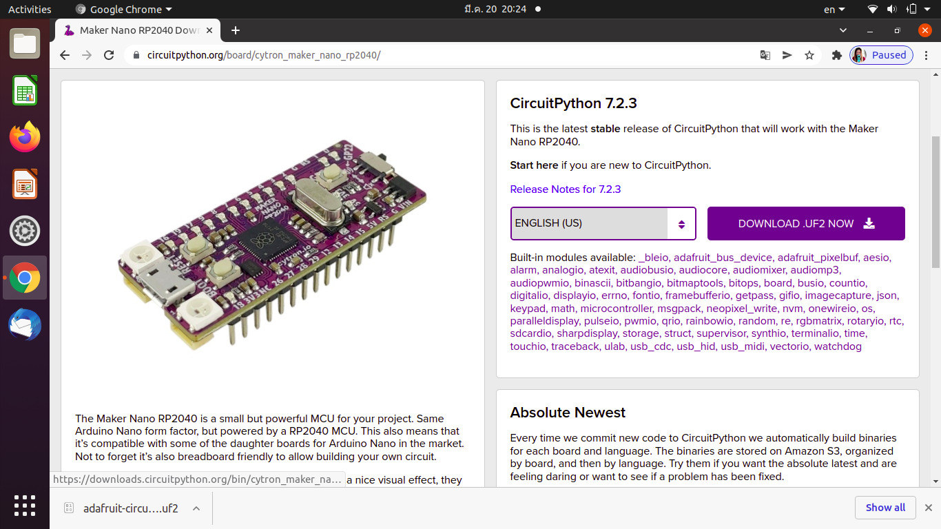Screen dimensions: 941x529
Task: Open the neopixel_write module link
Action: [743, 308]
